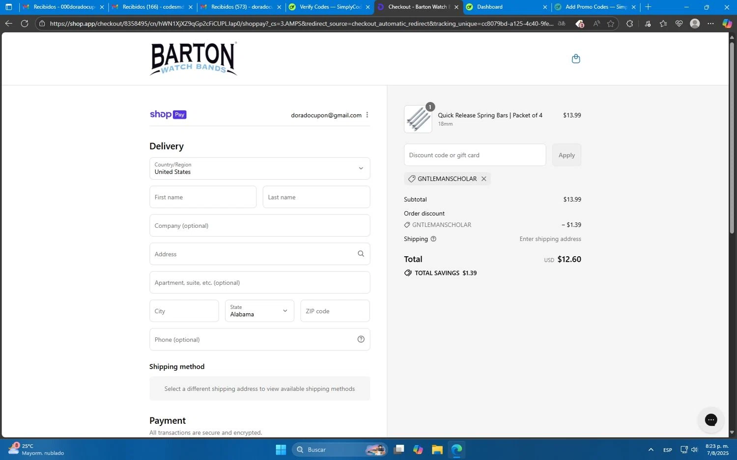Open Windows Start menu

(281, 450)
